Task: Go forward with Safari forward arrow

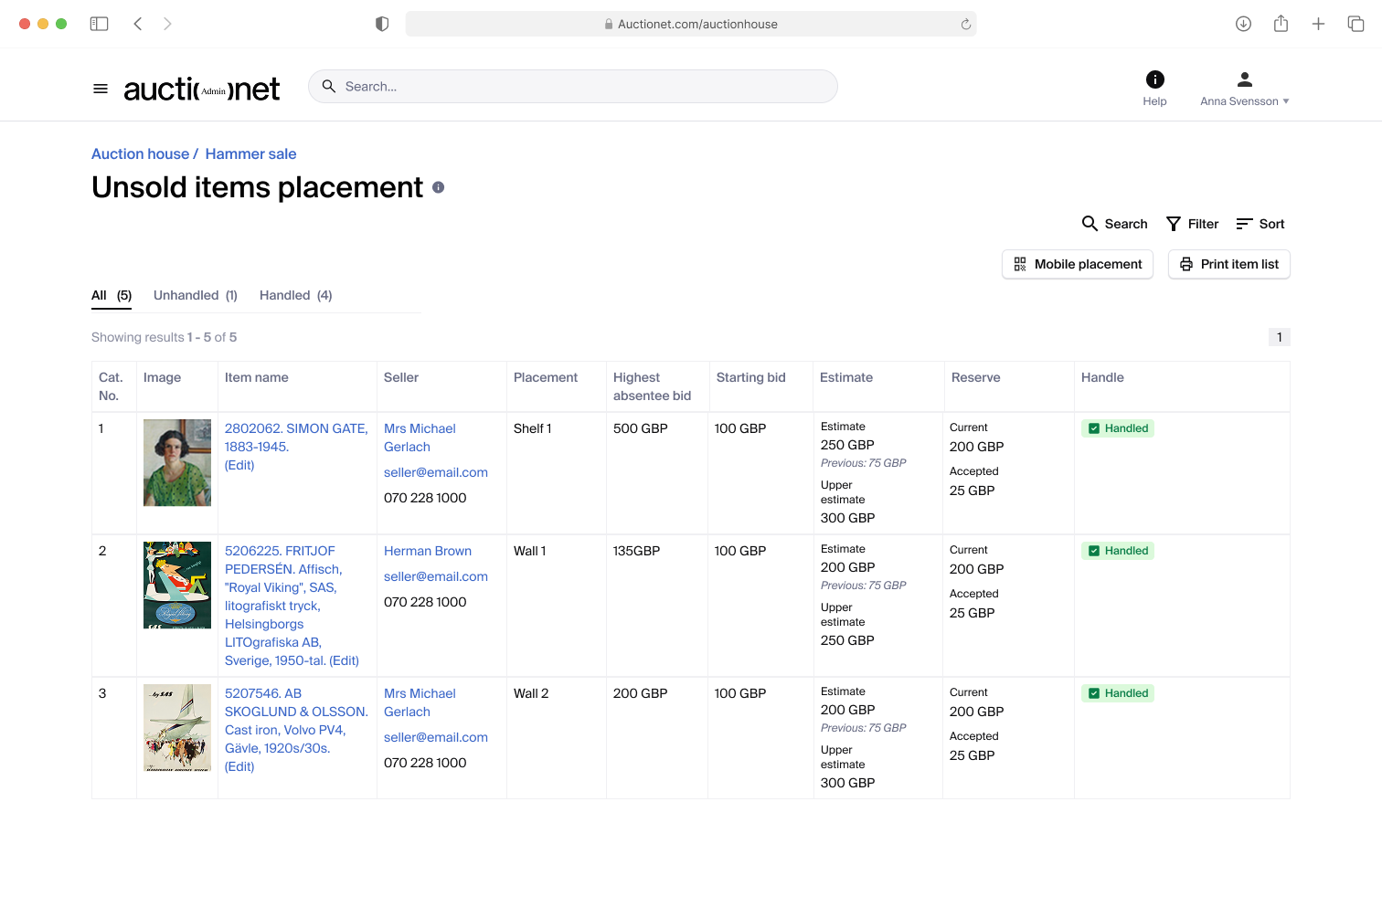Action: (x=167, y=24)
